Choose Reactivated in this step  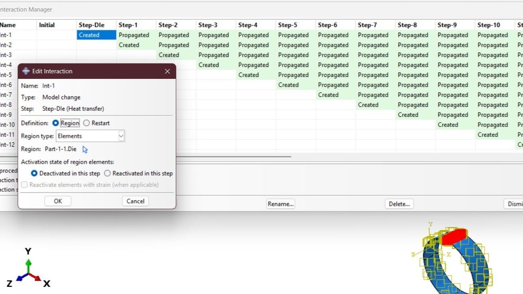pos(107,173)
